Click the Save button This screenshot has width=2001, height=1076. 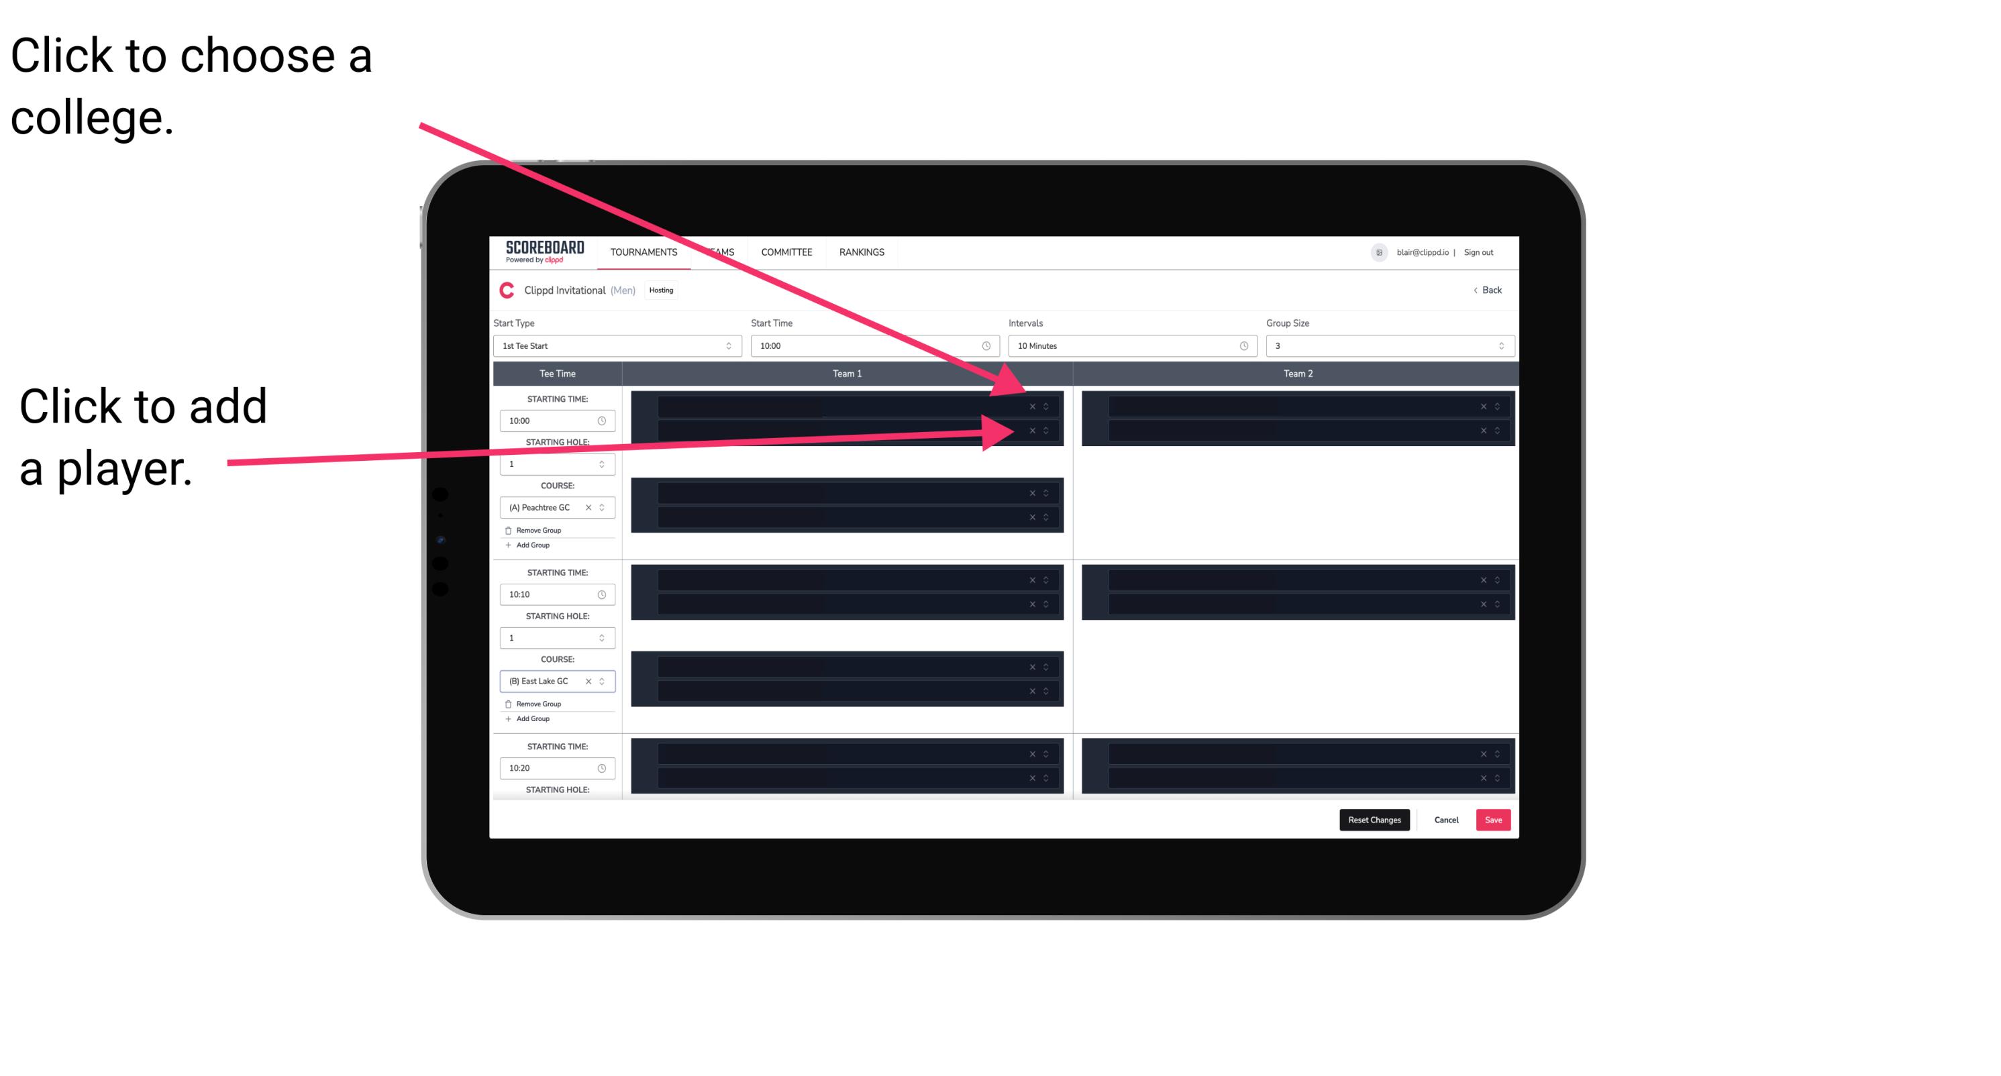tap(1494, 819)
